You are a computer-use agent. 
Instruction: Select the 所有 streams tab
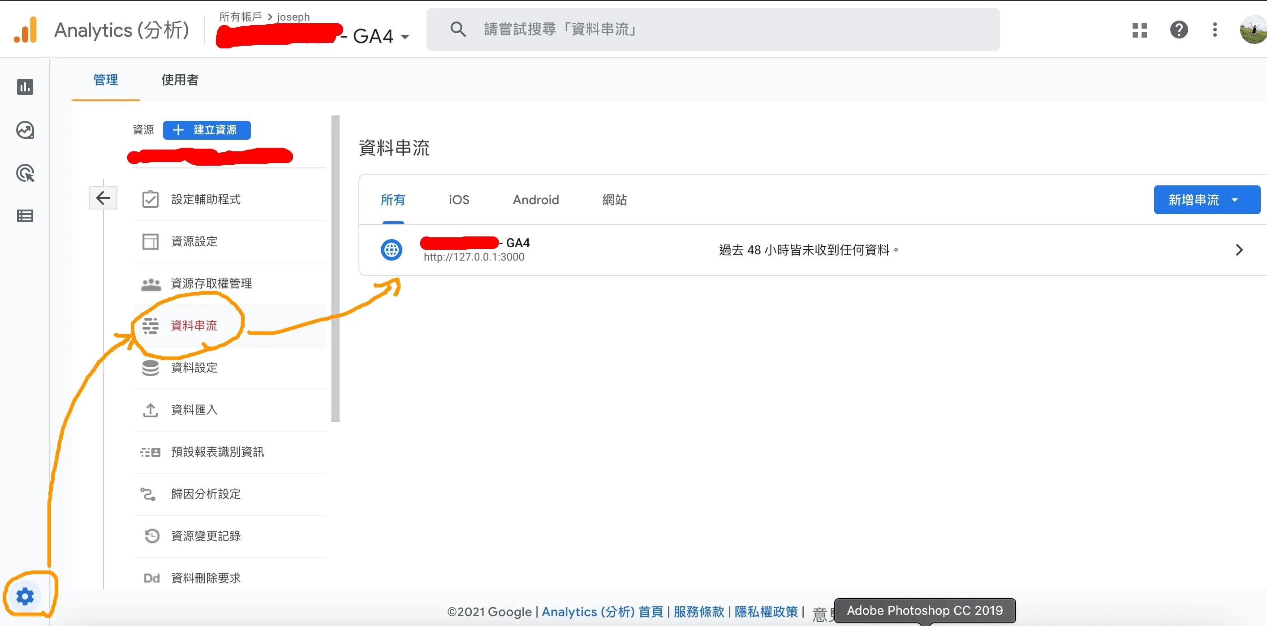click(393, 200)
